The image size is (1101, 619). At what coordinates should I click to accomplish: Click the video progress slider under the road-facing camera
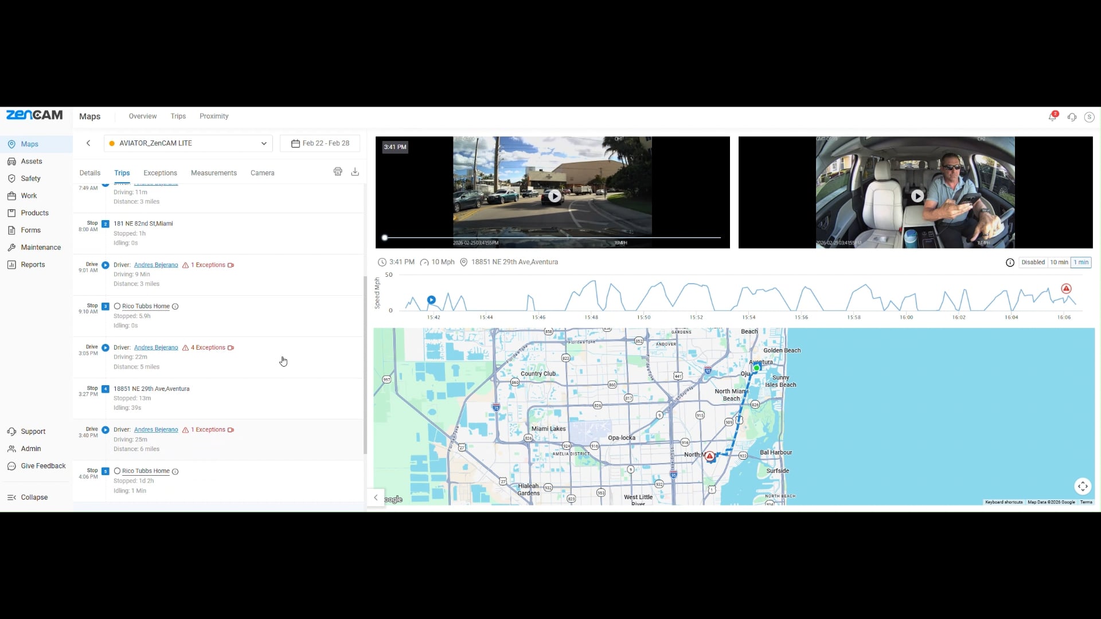coord(552,237)
